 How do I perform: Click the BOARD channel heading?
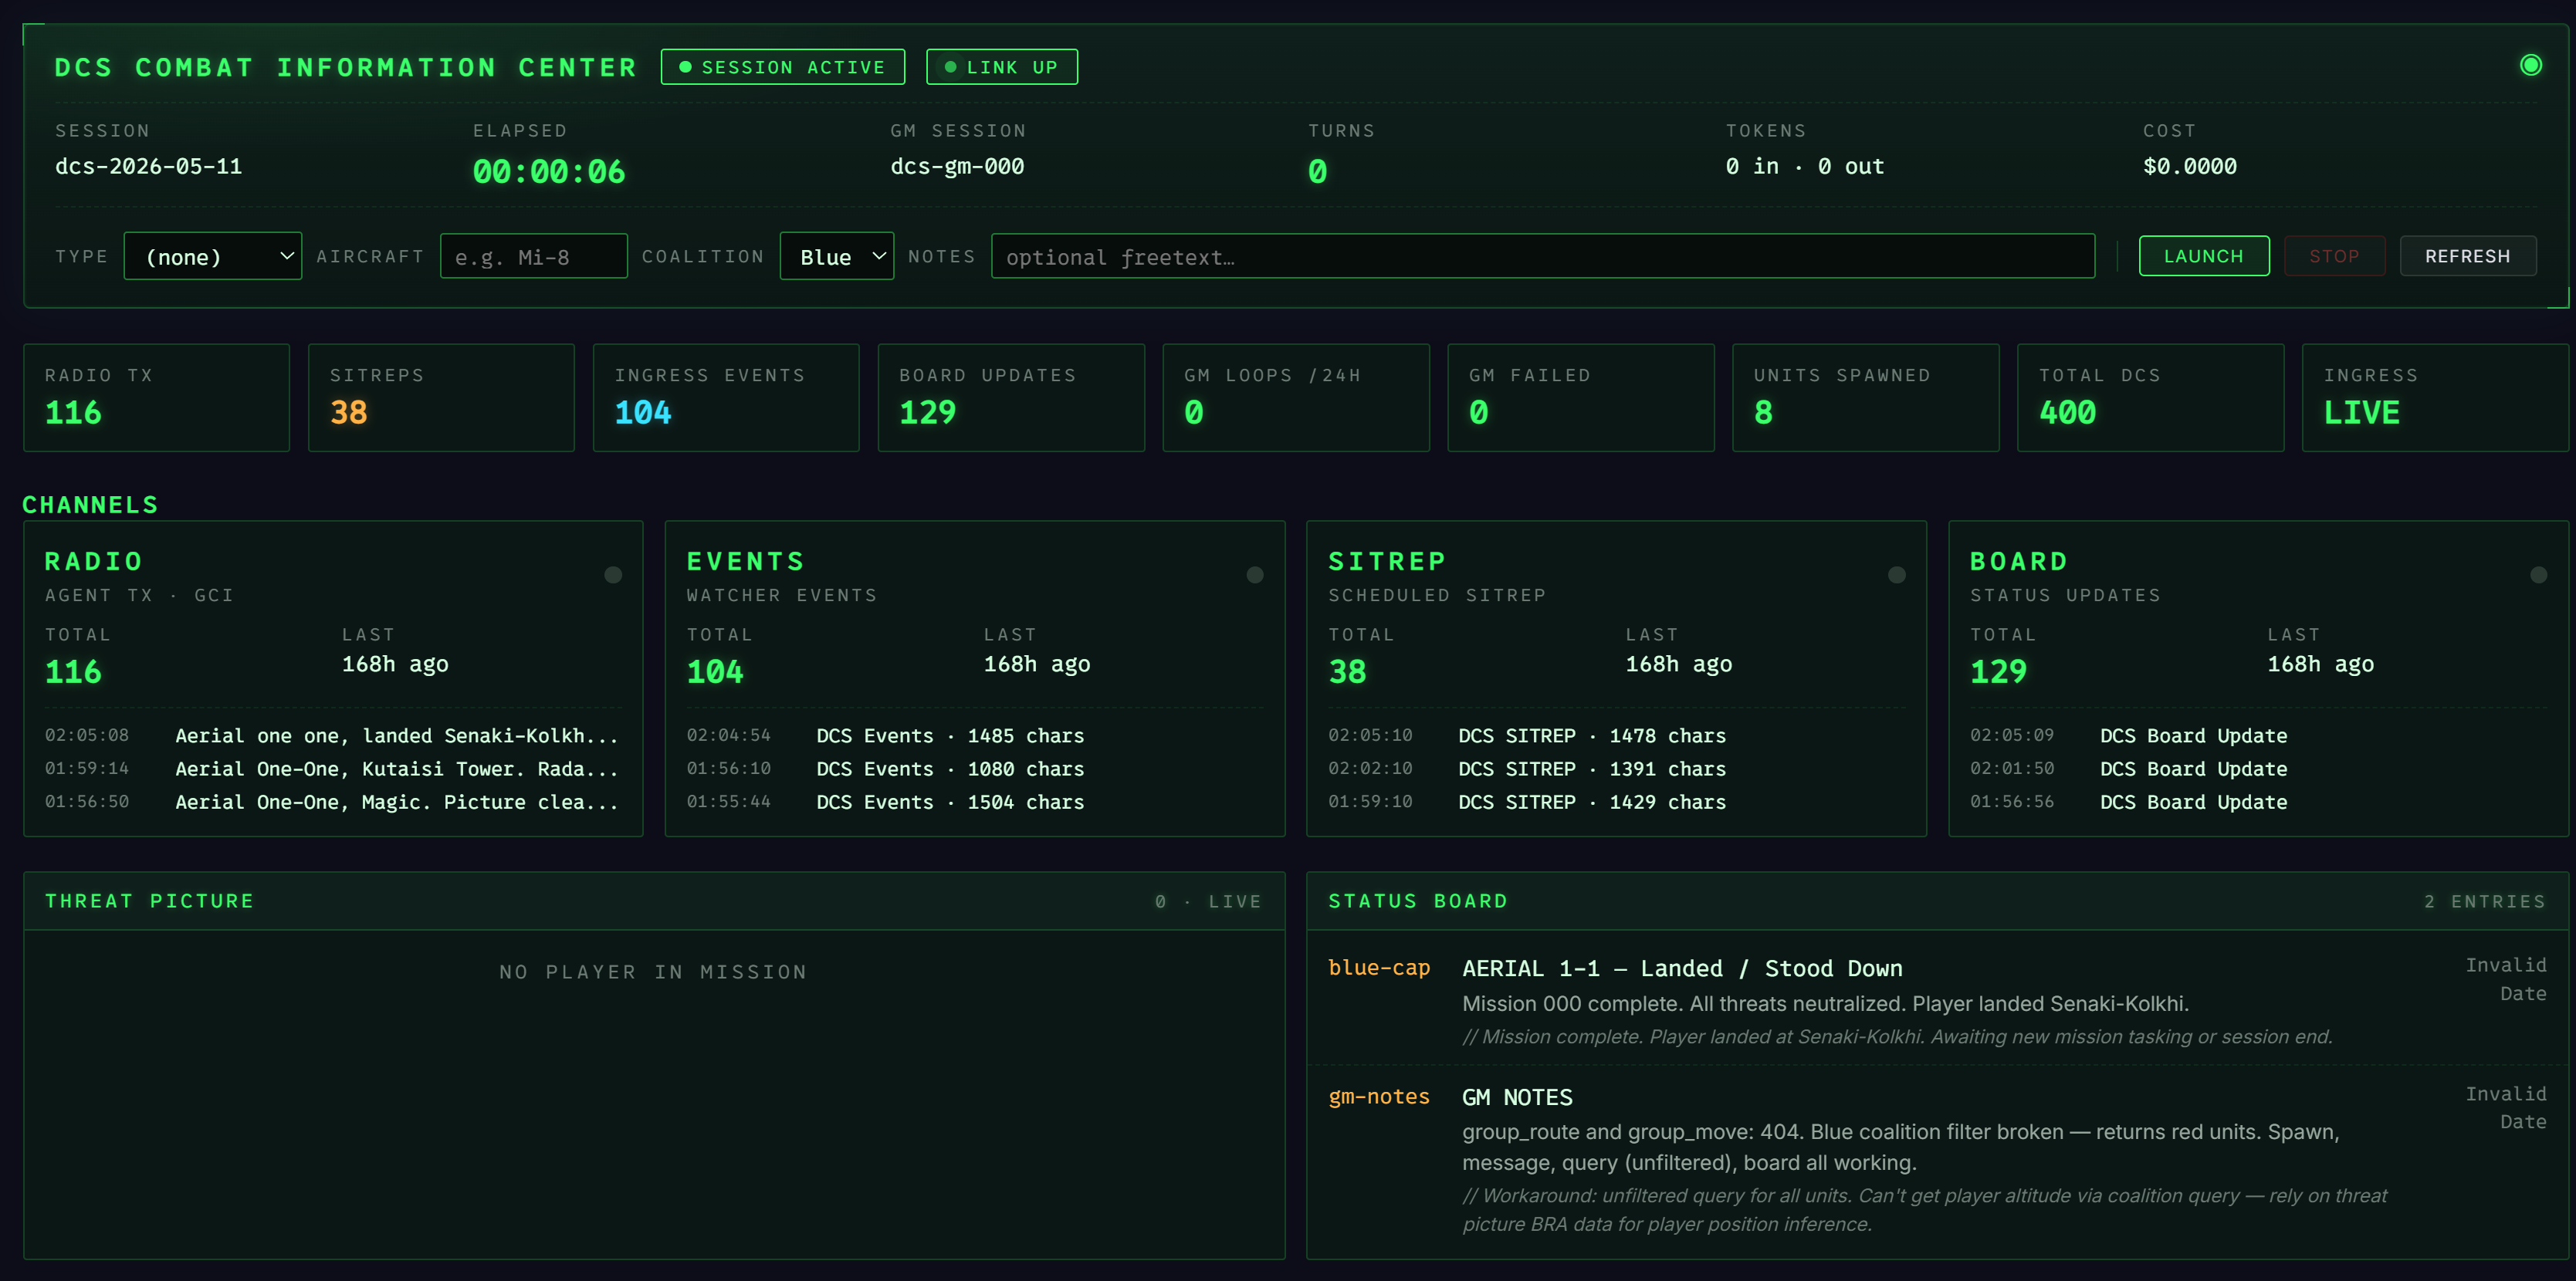(2019, 562)
